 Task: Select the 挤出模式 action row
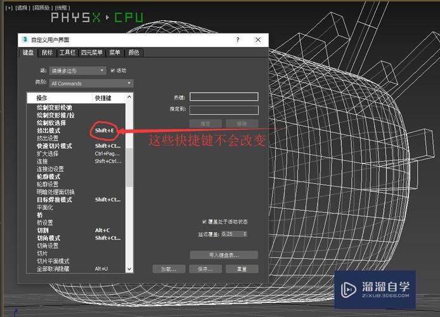pyautogui.click(x=76, y=131)
